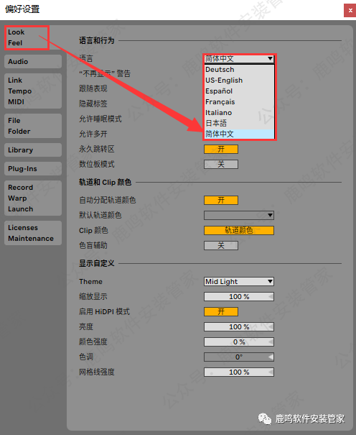Click the 允许睡眠模式 label
Viewport: 356px width, 435px height.
click(100, 119)
